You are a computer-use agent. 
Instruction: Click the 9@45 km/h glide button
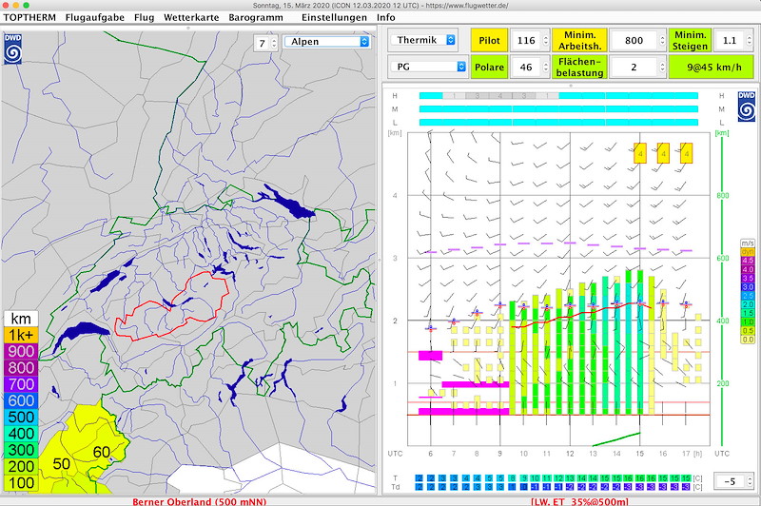pyautogui.click(x=711, y=67)
